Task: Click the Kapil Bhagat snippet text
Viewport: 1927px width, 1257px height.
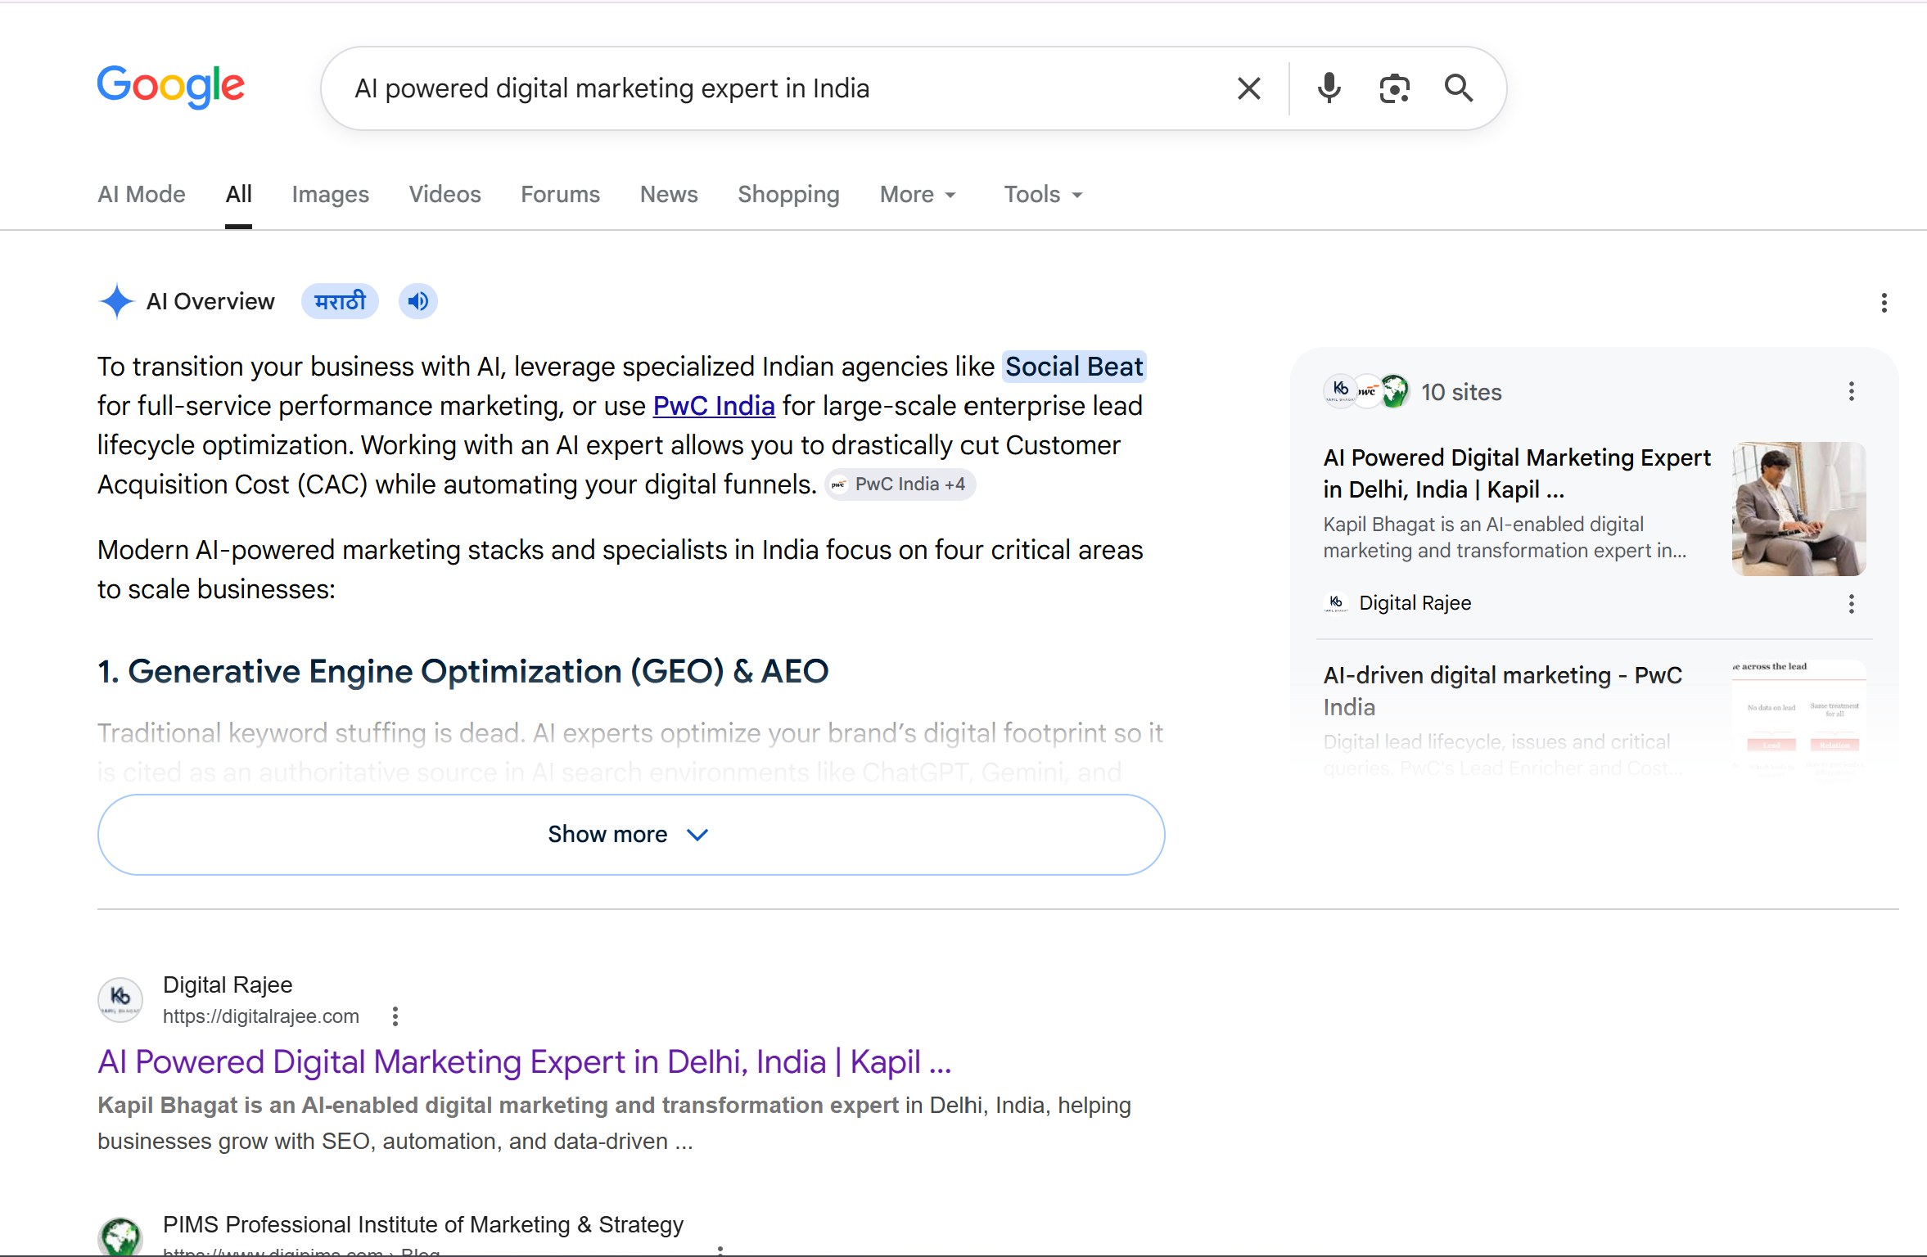Action: (614, 1123)
